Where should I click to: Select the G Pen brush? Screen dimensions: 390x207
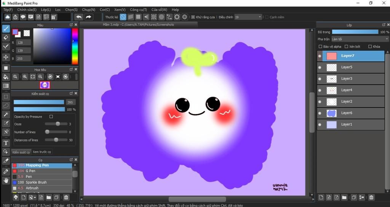(x=42, y=171)
